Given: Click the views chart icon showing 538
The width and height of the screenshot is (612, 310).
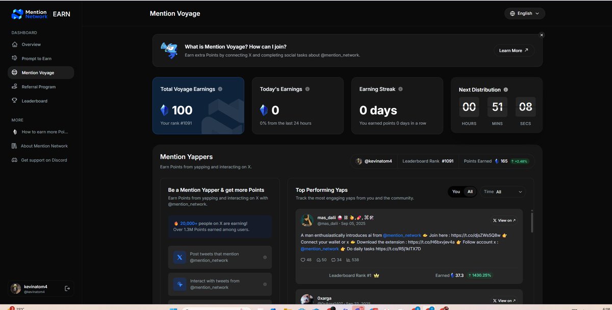Looking at the screenshot, I should 348,260.
